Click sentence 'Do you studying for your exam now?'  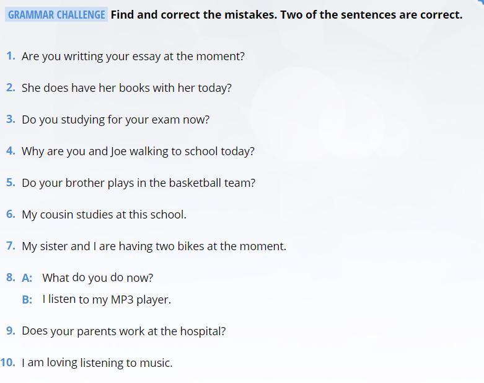click(x=115, y=120)
